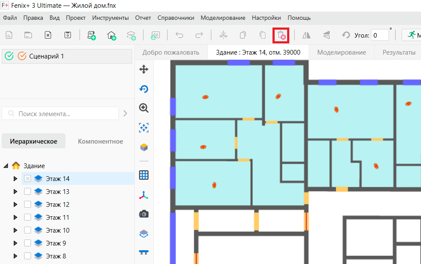This screenshot has width=421, height=264.
Task: Mirror selection vertically
Action: point(326,35)
